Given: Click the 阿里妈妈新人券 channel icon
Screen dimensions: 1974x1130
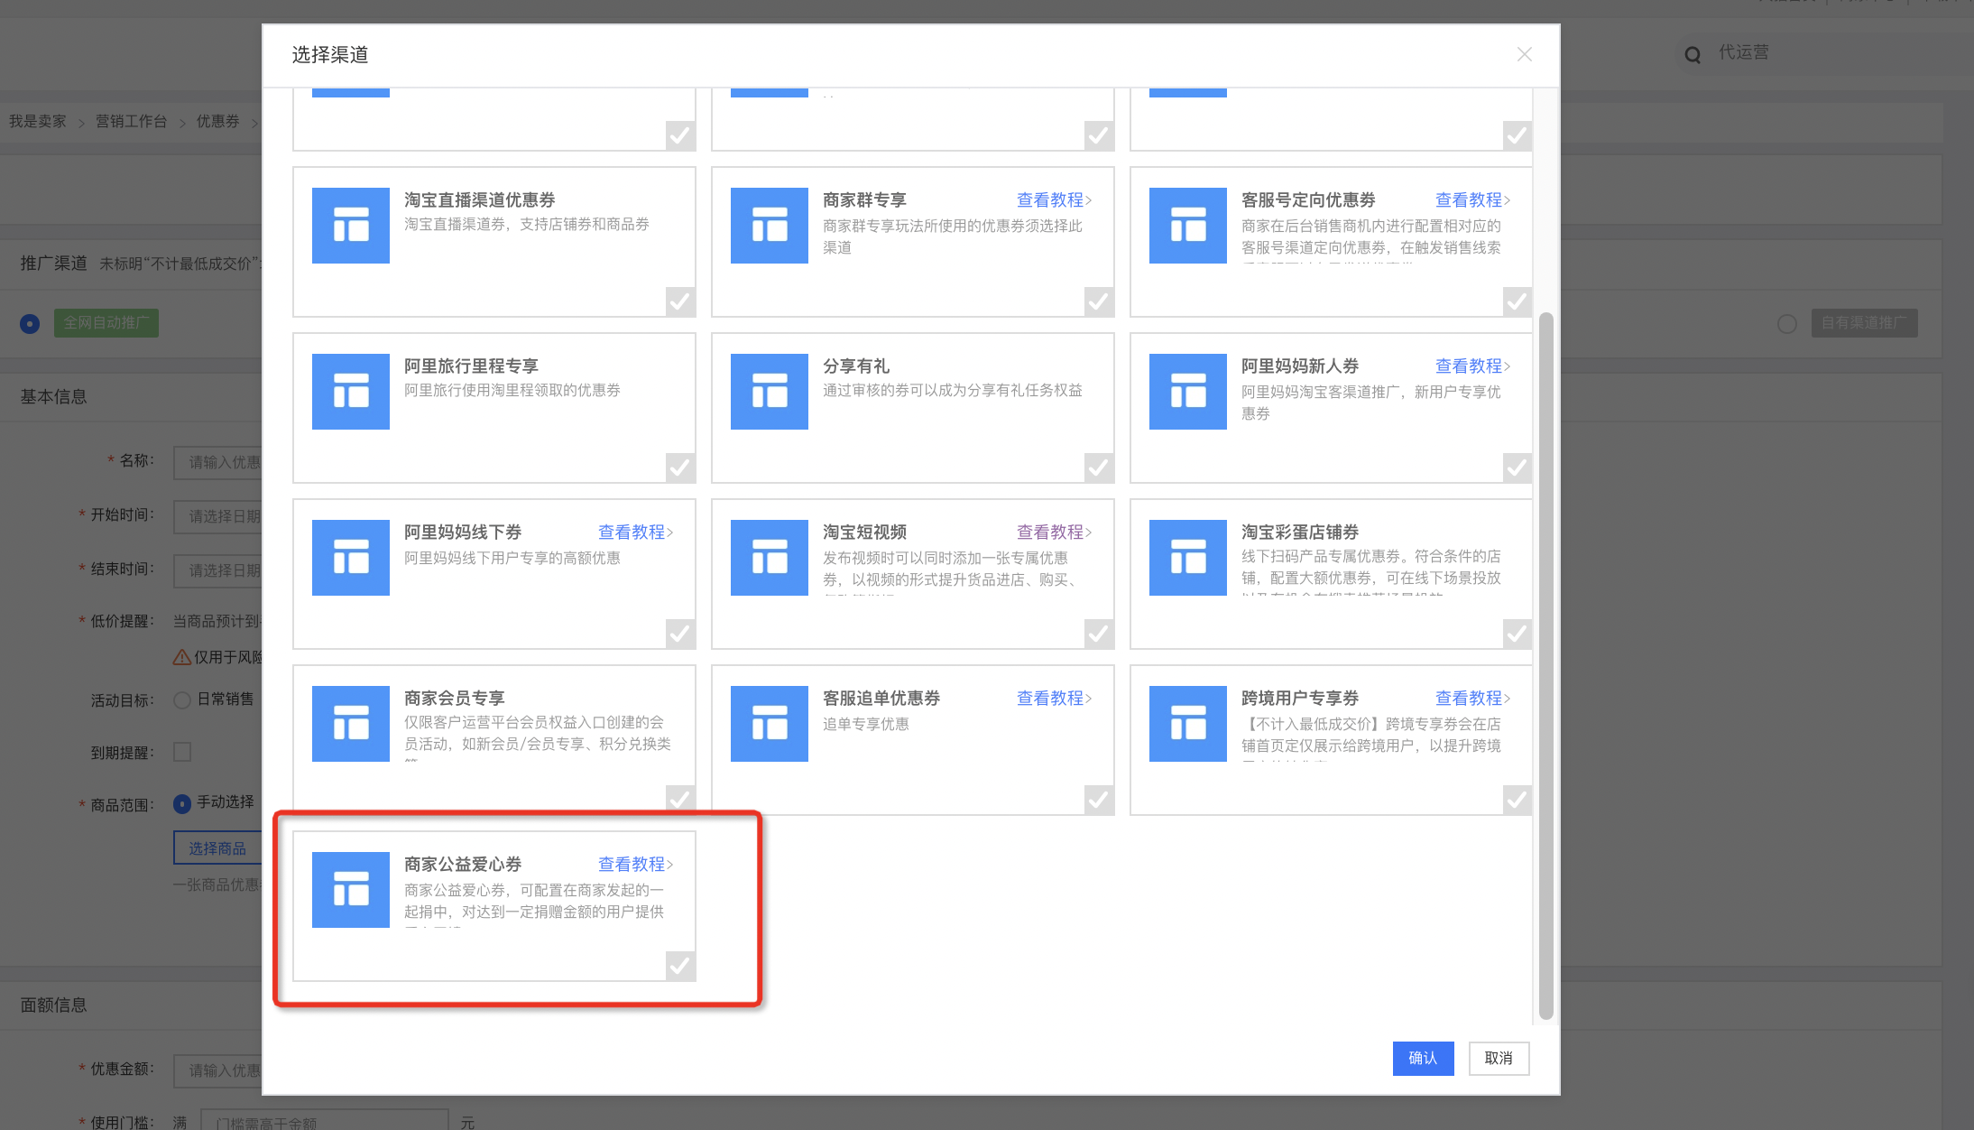Looking at the screenshot, I should pos(1187,392).
